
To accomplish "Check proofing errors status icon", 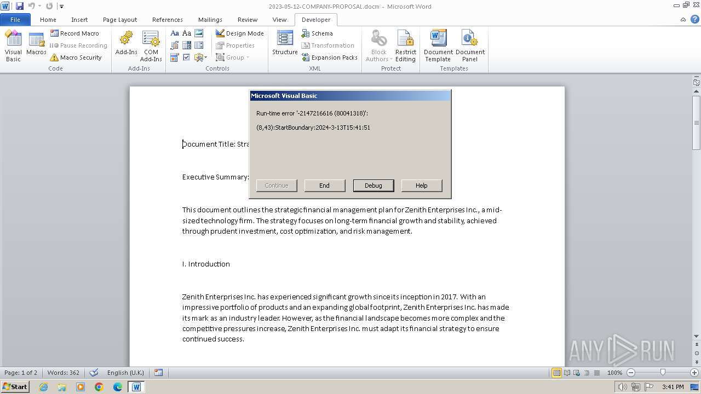I will [x=94, y=373].
